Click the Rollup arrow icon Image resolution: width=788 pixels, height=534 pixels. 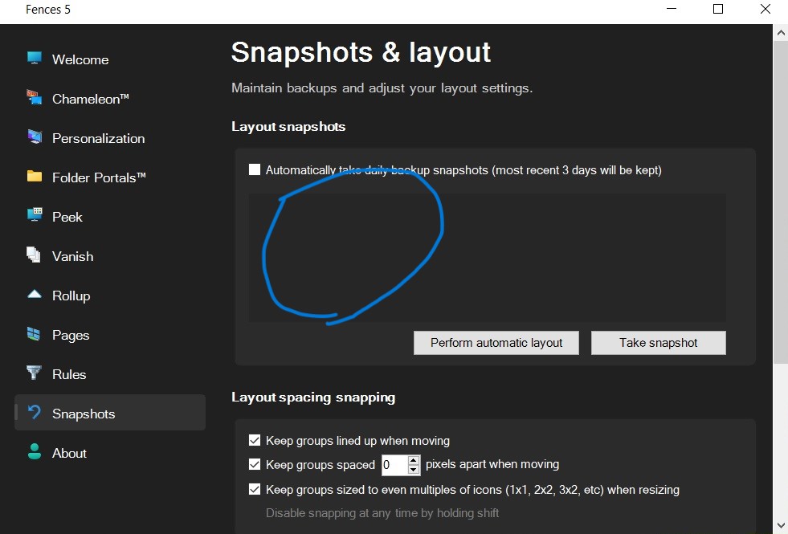35,295
